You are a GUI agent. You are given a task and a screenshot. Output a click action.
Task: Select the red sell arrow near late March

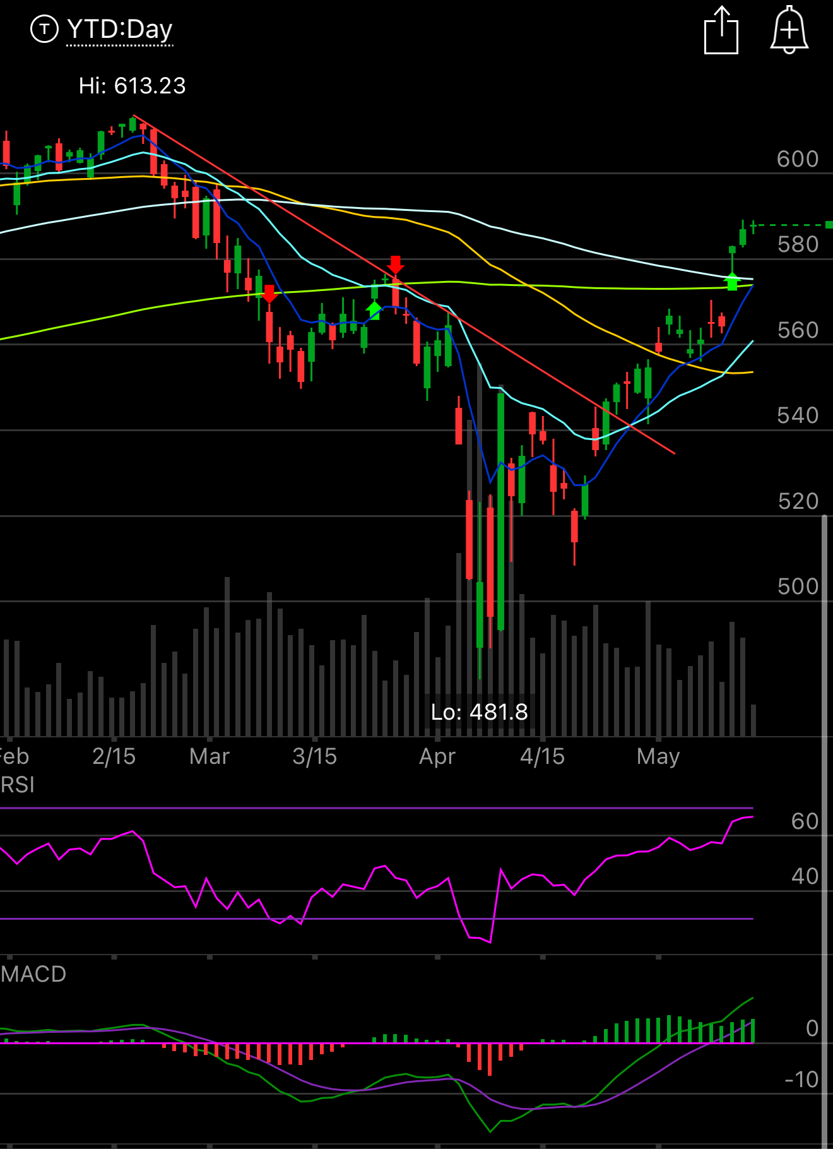[396, 265]
